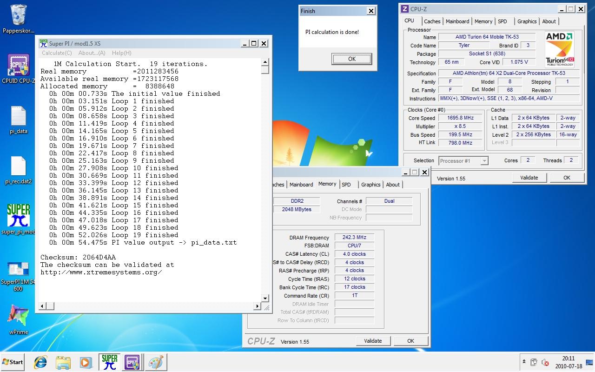Viewport: 595px width, 372px height.
Task: Show hidden system tray icons
Action: point(524,362)
